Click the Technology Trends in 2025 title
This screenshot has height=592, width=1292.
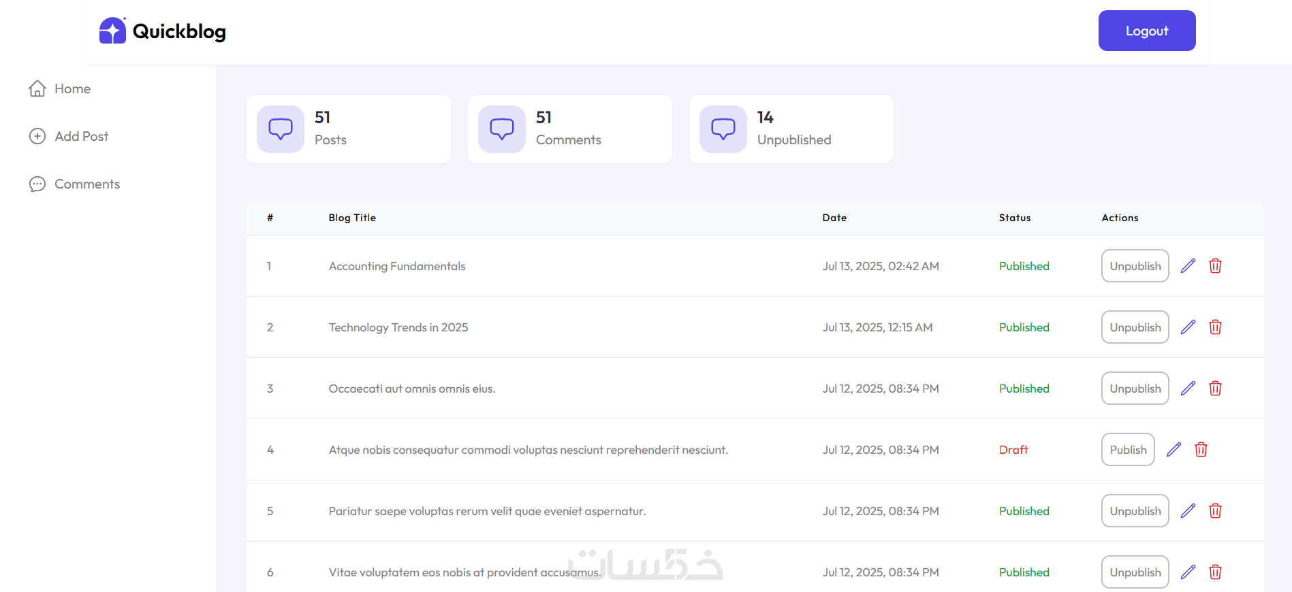coord(398,327)
